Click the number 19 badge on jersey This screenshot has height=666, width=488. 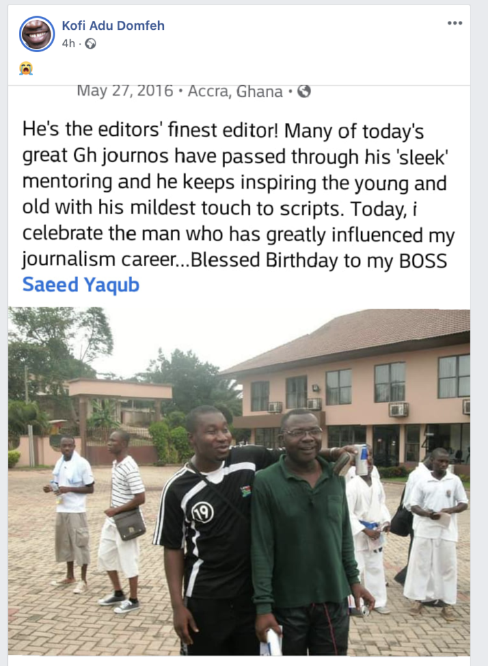[202, 514]
